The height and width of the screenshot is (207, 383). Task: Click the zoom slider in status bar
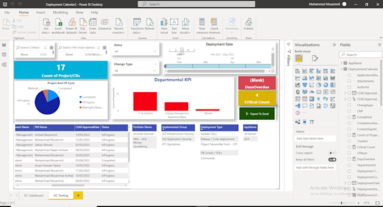coord(341,202)
